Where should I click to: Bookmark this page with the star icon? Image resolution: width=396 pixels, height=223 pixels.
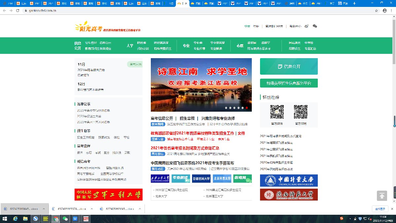pyautogui.click(x=377, y=11)
